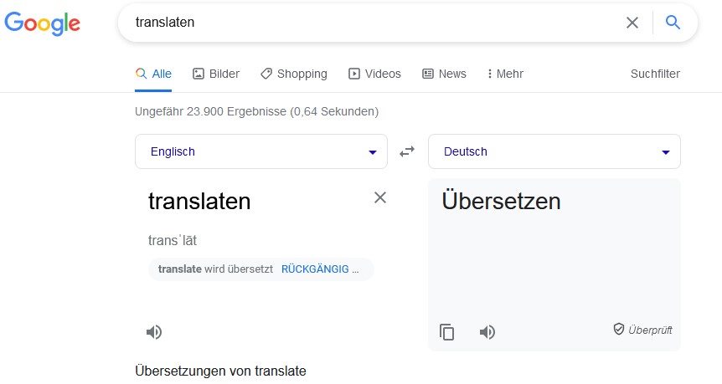Switch to the Bilder tab
The height and width of the screenshot is (384, 722).
[216, 74]
